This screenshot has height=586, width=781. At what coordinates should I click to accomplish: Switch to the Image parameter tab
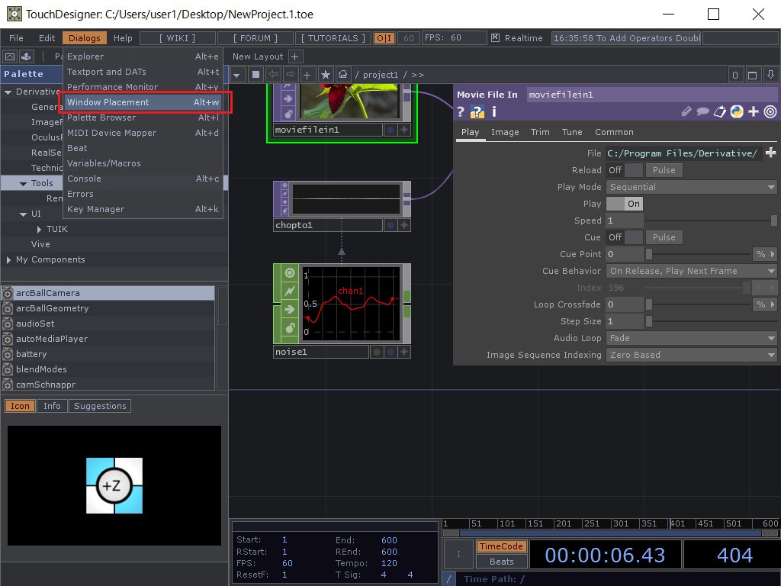click(x=505, y=131)
